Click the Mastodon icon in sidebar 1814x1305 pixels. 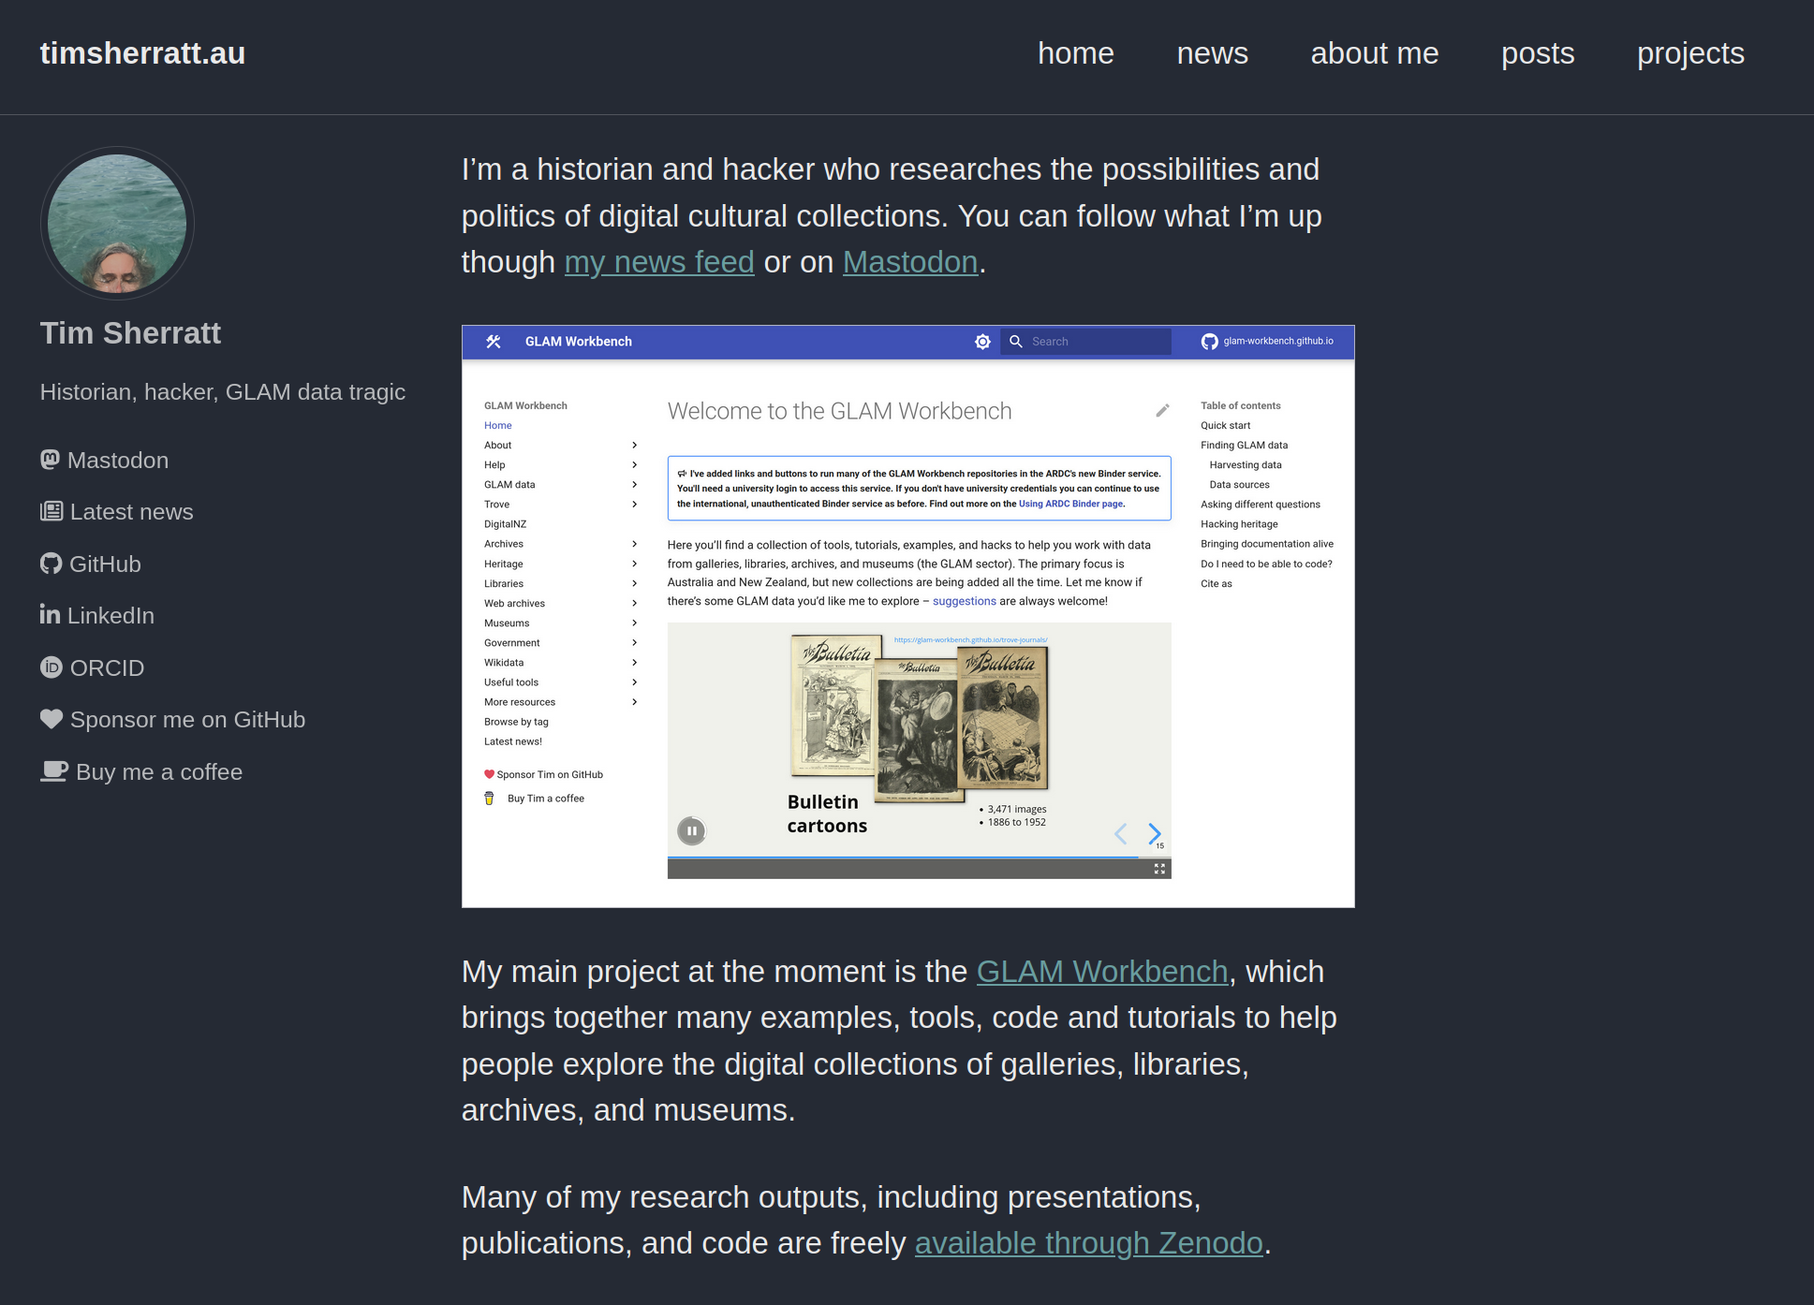pyautogui.click(x=50, y=460)
